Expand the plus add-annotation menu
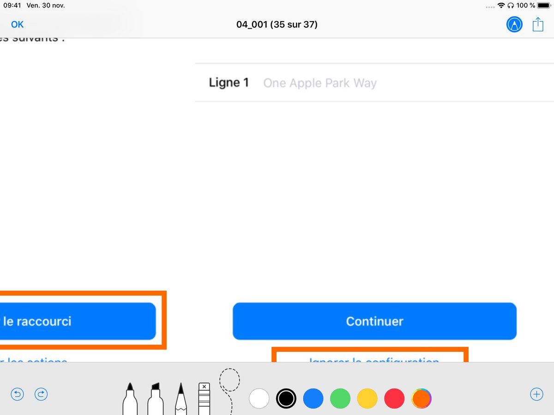The width and height of the screenshot is (554, 415). 536,394
